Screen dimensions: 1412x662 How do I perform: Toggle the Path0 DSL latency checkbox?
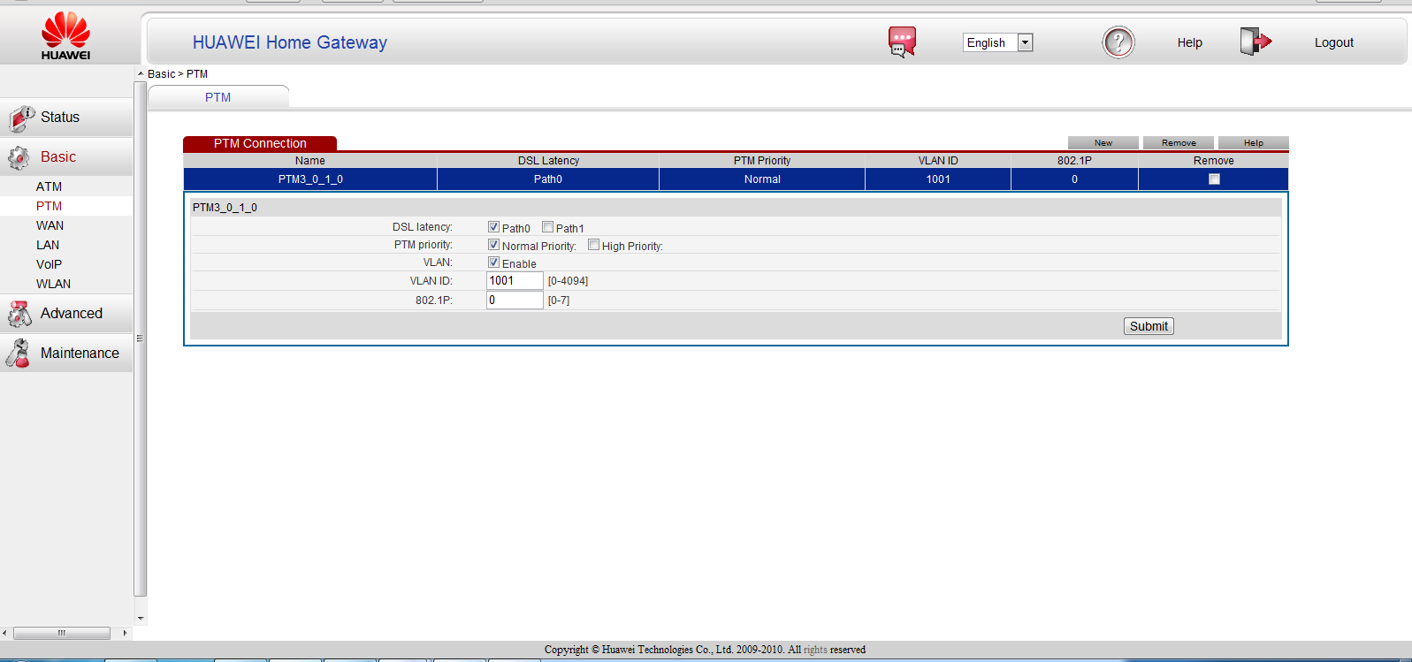[494, 227]
